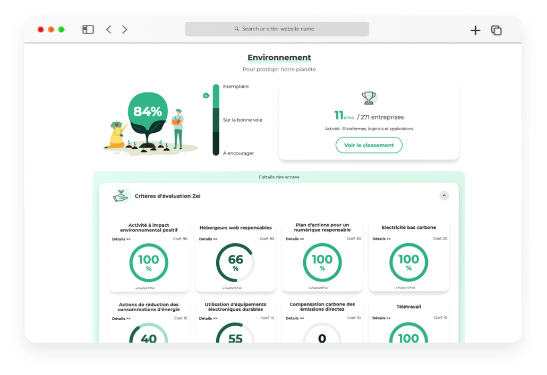
Task: Click the Coef. 90 value
Action: tap(180, 239)
